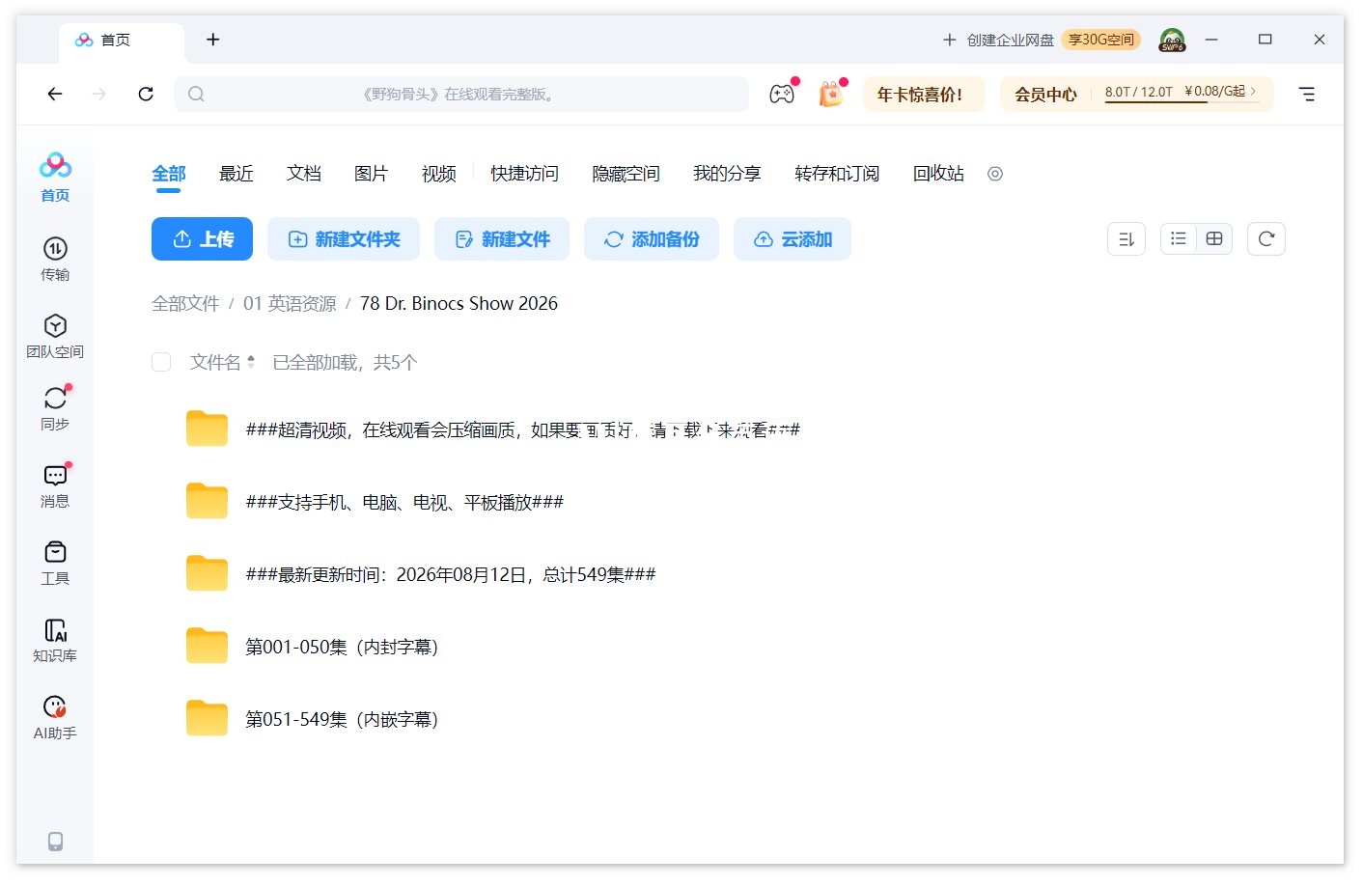Viewport: 1363px width, 885px height.
Task: Open the hamburger menu icon at top right
Action: tap(1307, 94)
